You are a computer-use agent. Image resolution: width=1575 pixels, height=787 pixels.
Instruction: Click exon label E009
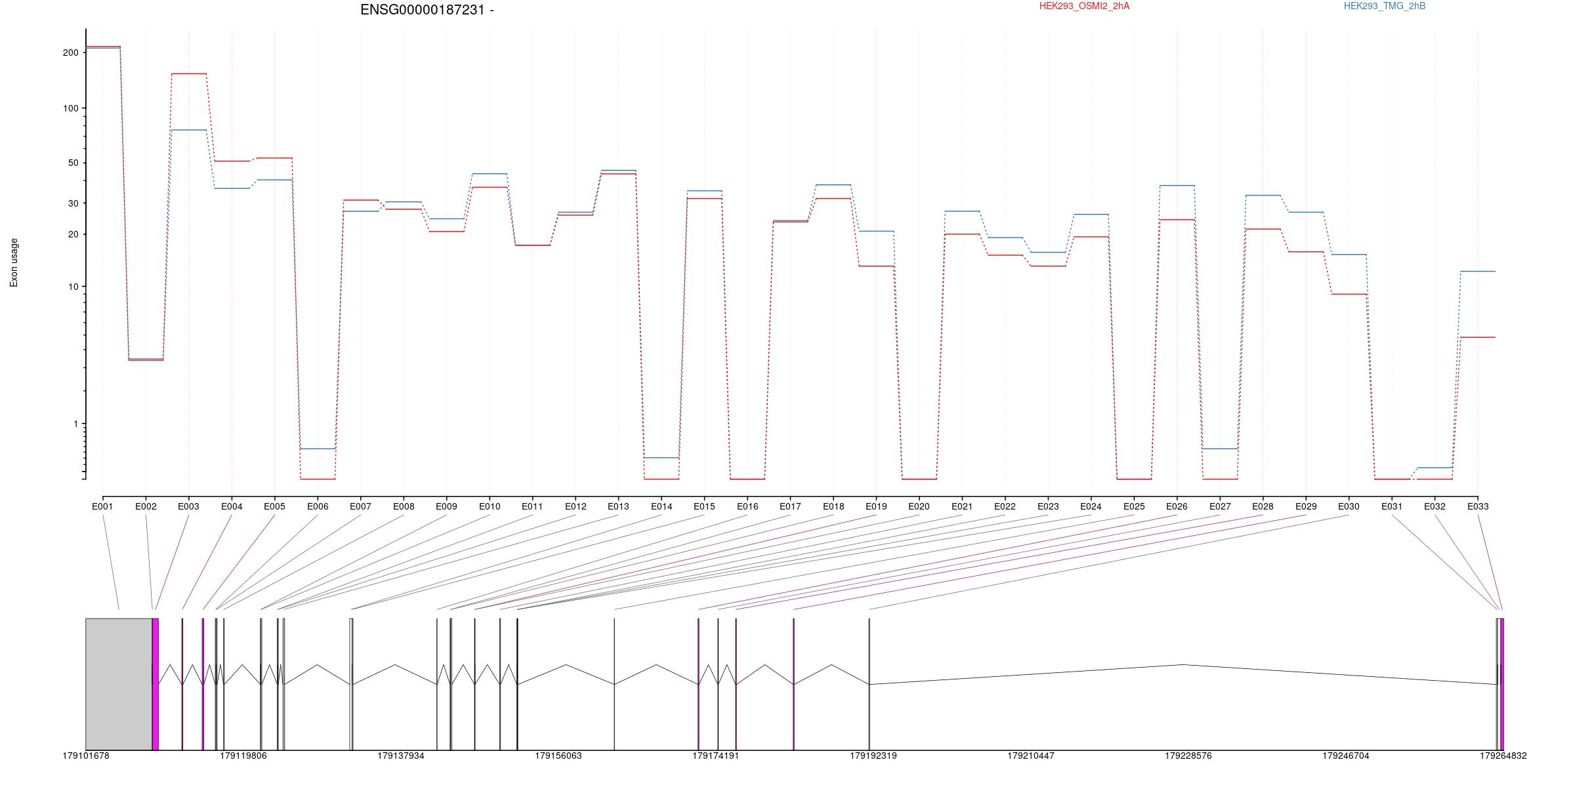[446, 506]
